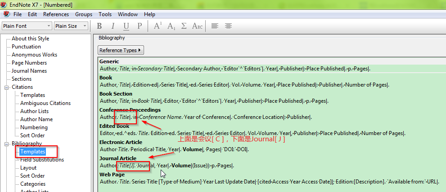Apply Underline formatting with the U icon
This screenshot has height=192, width=446.
tap(126, 26)
